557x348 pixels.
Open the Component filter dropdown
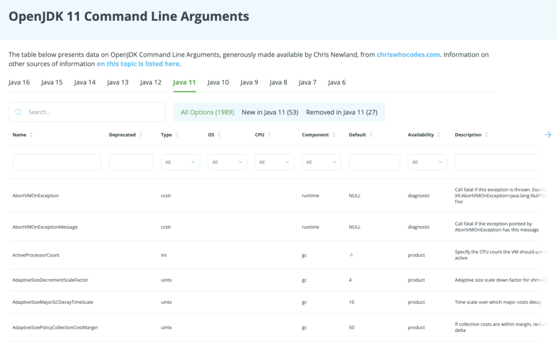coord(321,162)
